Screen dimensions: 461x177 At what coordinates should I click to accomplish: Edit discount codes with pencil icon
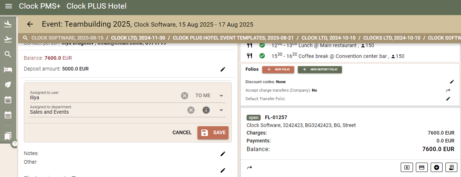click(452, 82)
